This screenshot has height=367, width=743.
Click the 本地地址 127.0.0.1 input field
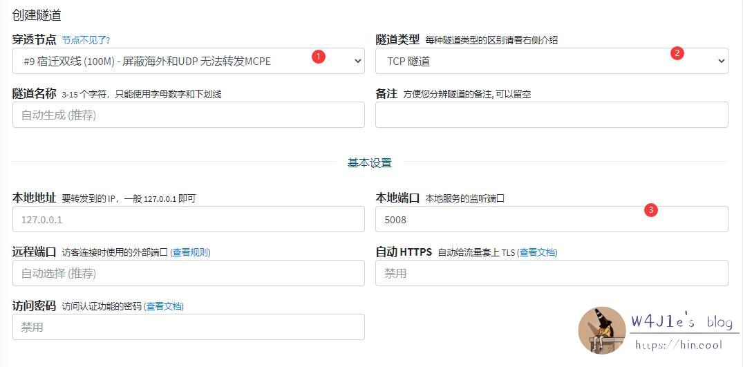point(188,219)
